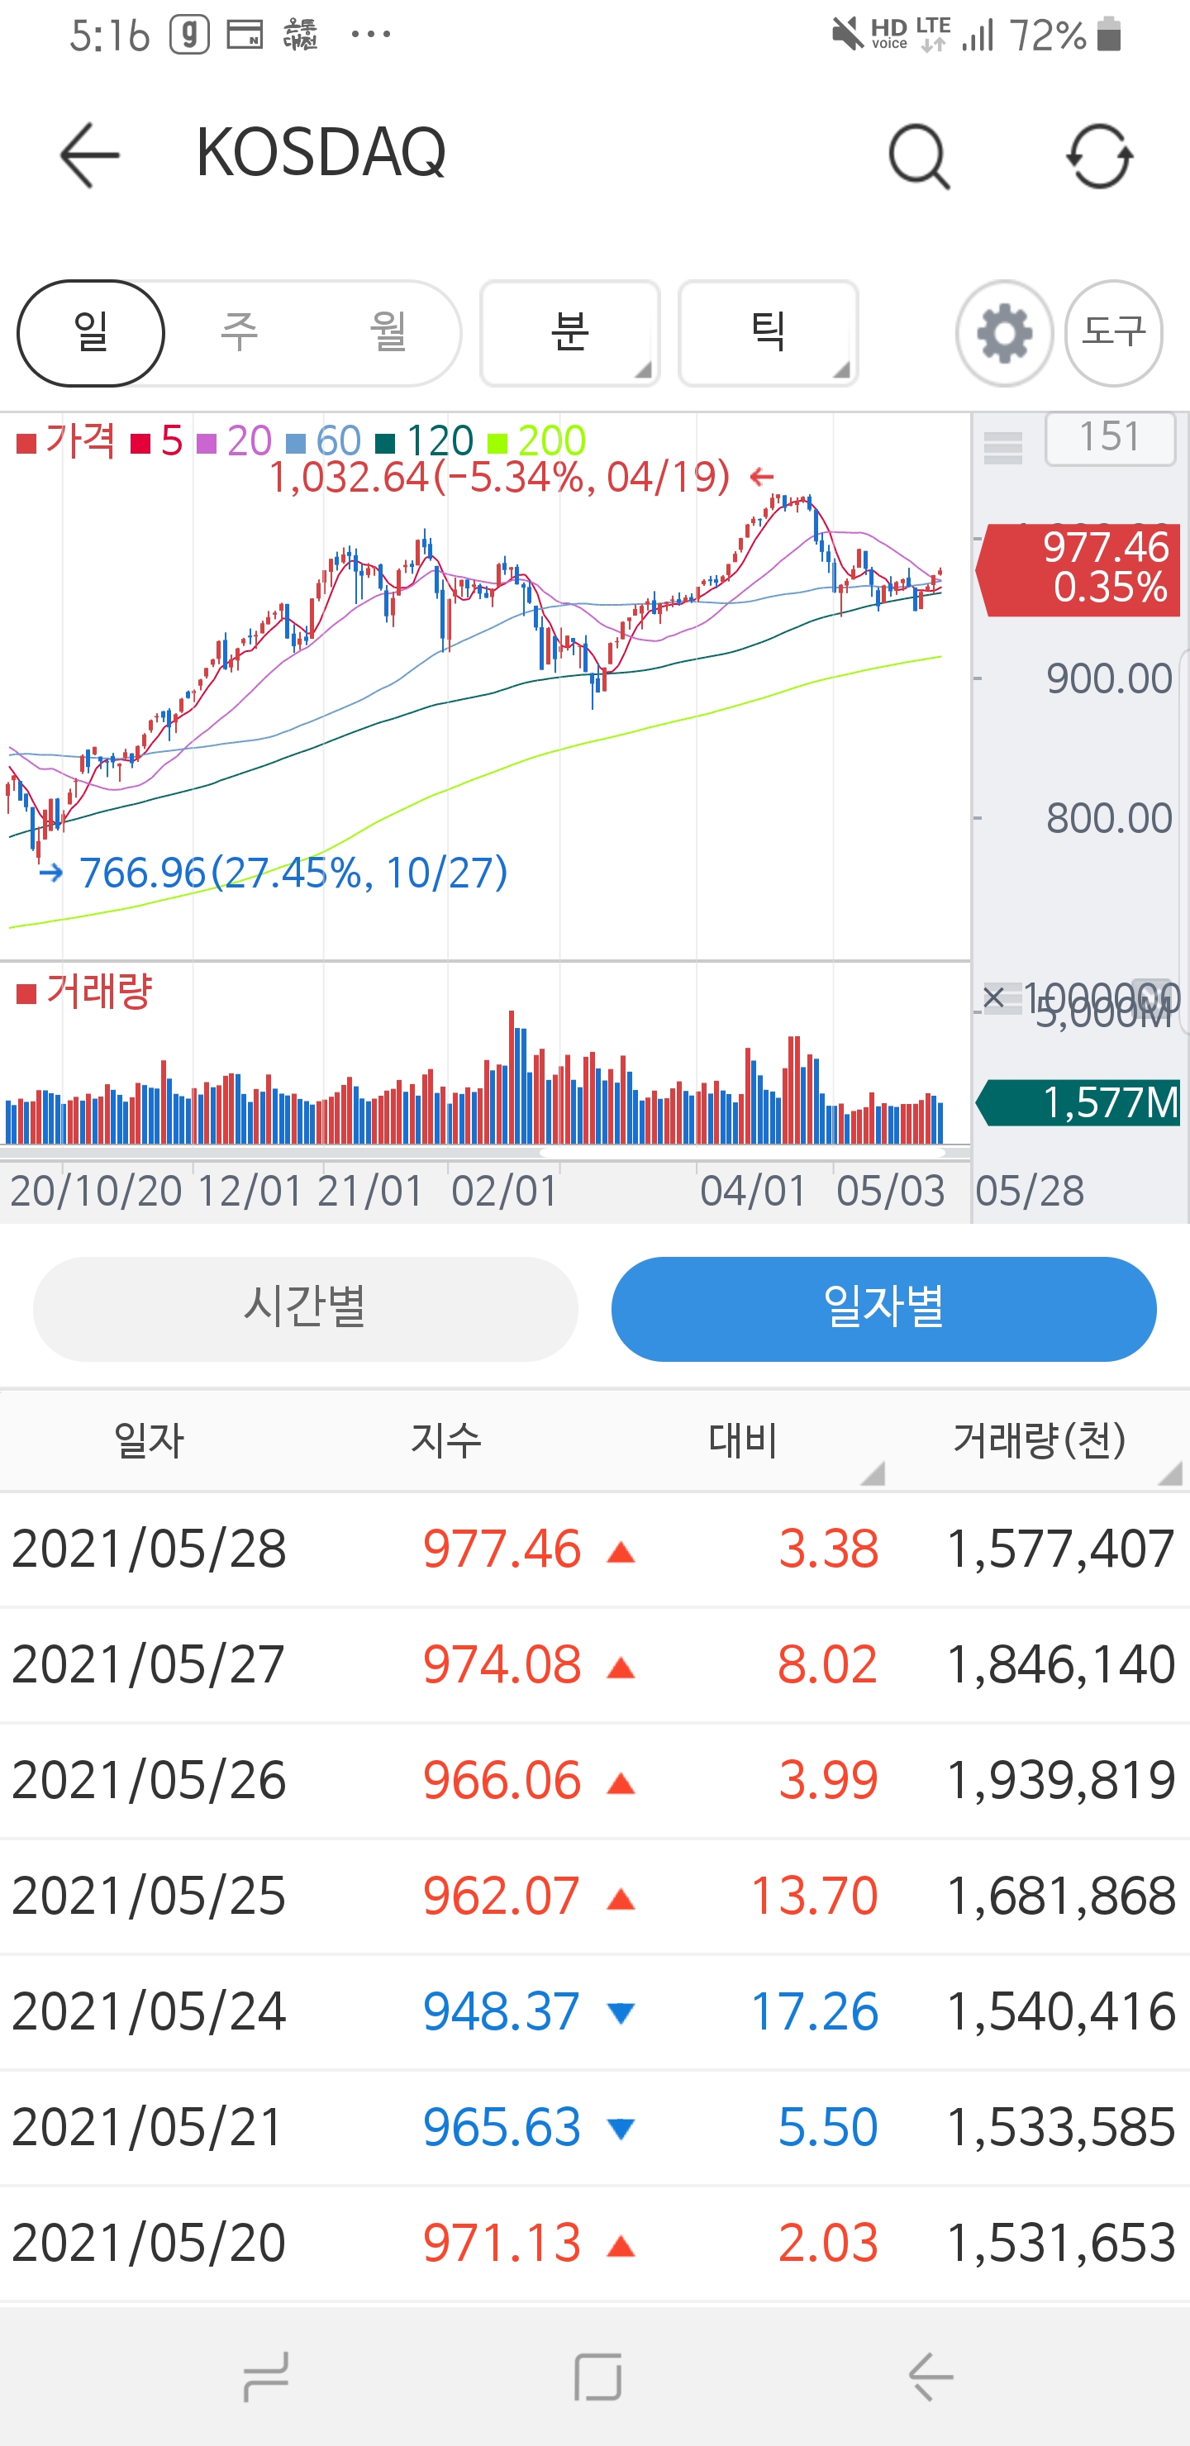Tap the KOSDAQ title

pyautogui.click(x=321, y=152)
